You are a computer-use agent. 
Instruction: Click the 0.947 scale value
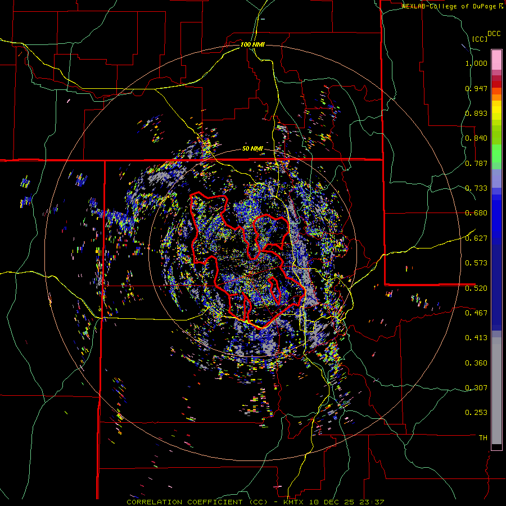[x=476, y=88]
